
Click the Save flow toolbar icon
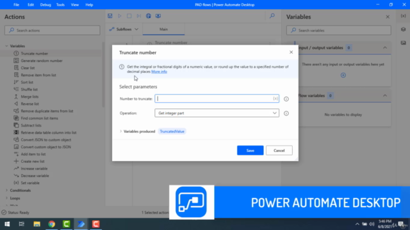point(110,16)
